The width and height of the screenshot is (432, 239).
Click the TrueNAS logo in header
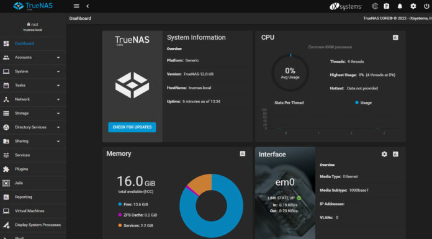click(33, 6)
